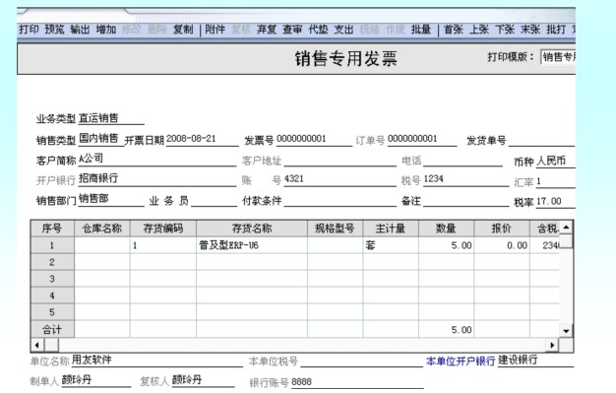Click the 仓库名称 column header

click(x=102, y=229)
